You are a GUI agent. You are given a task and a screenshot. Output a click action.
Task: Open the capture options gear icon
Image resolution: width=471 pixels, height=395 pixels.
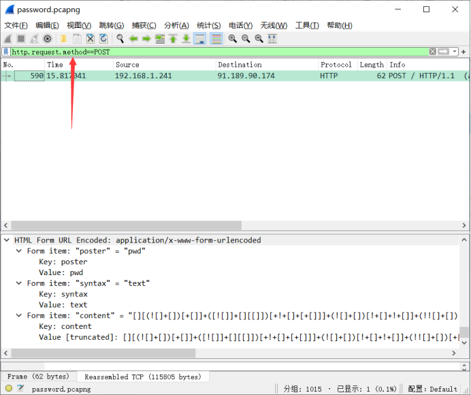pyautogui.click(x=48, y=39)
